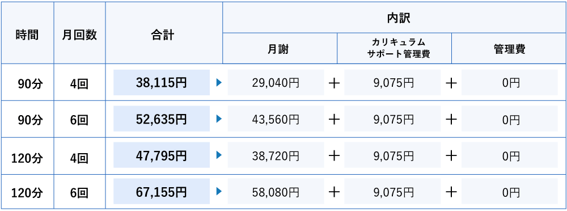Image resolution: width=567 pixels, height=211 pixels.
Task: Click the blue arrow beside 52,635円
Action: point(218,119)
